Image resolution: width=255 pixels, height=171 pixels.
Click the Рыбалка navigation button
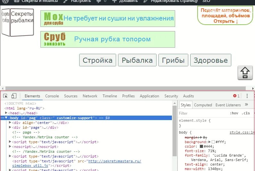(137, 60)
